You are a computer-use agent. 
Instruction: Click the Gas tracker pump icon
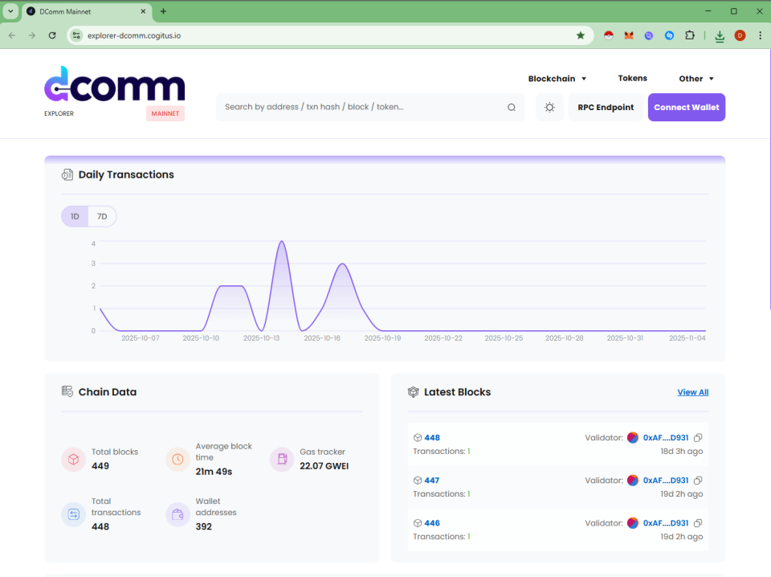click(282, 459)
